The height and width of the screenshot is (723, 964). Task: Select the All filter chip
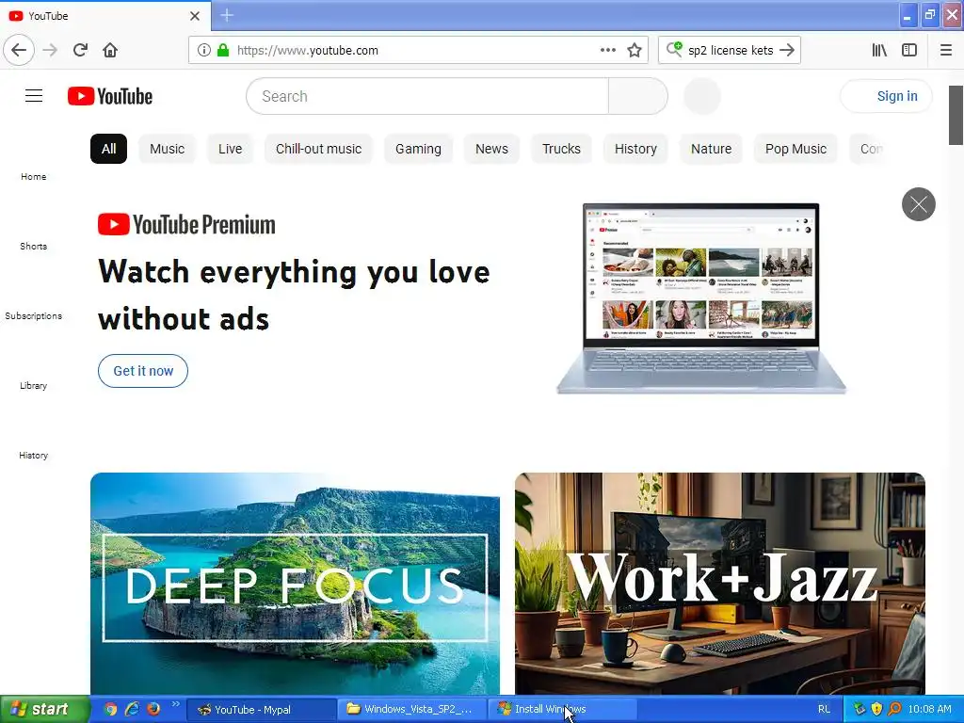click(109, 149)
